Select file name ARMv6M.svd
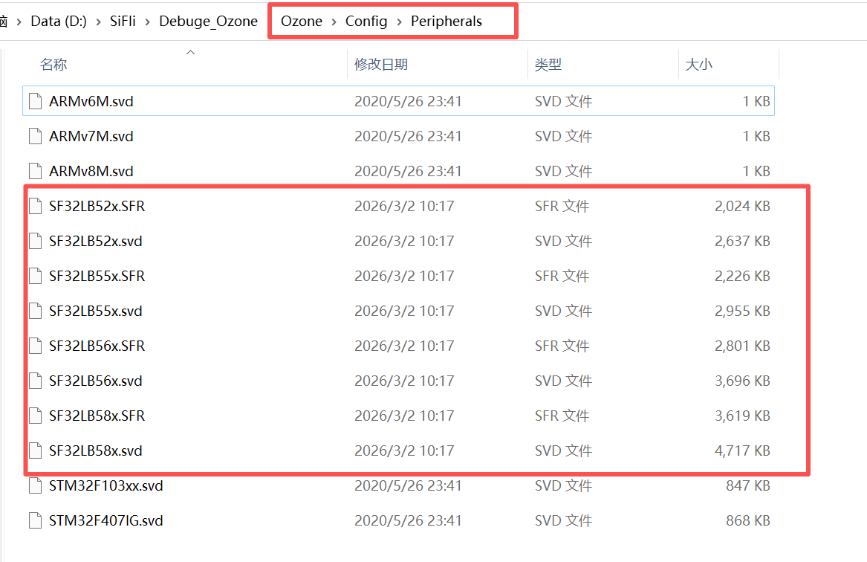867x562 pixels. pos(91,101)
